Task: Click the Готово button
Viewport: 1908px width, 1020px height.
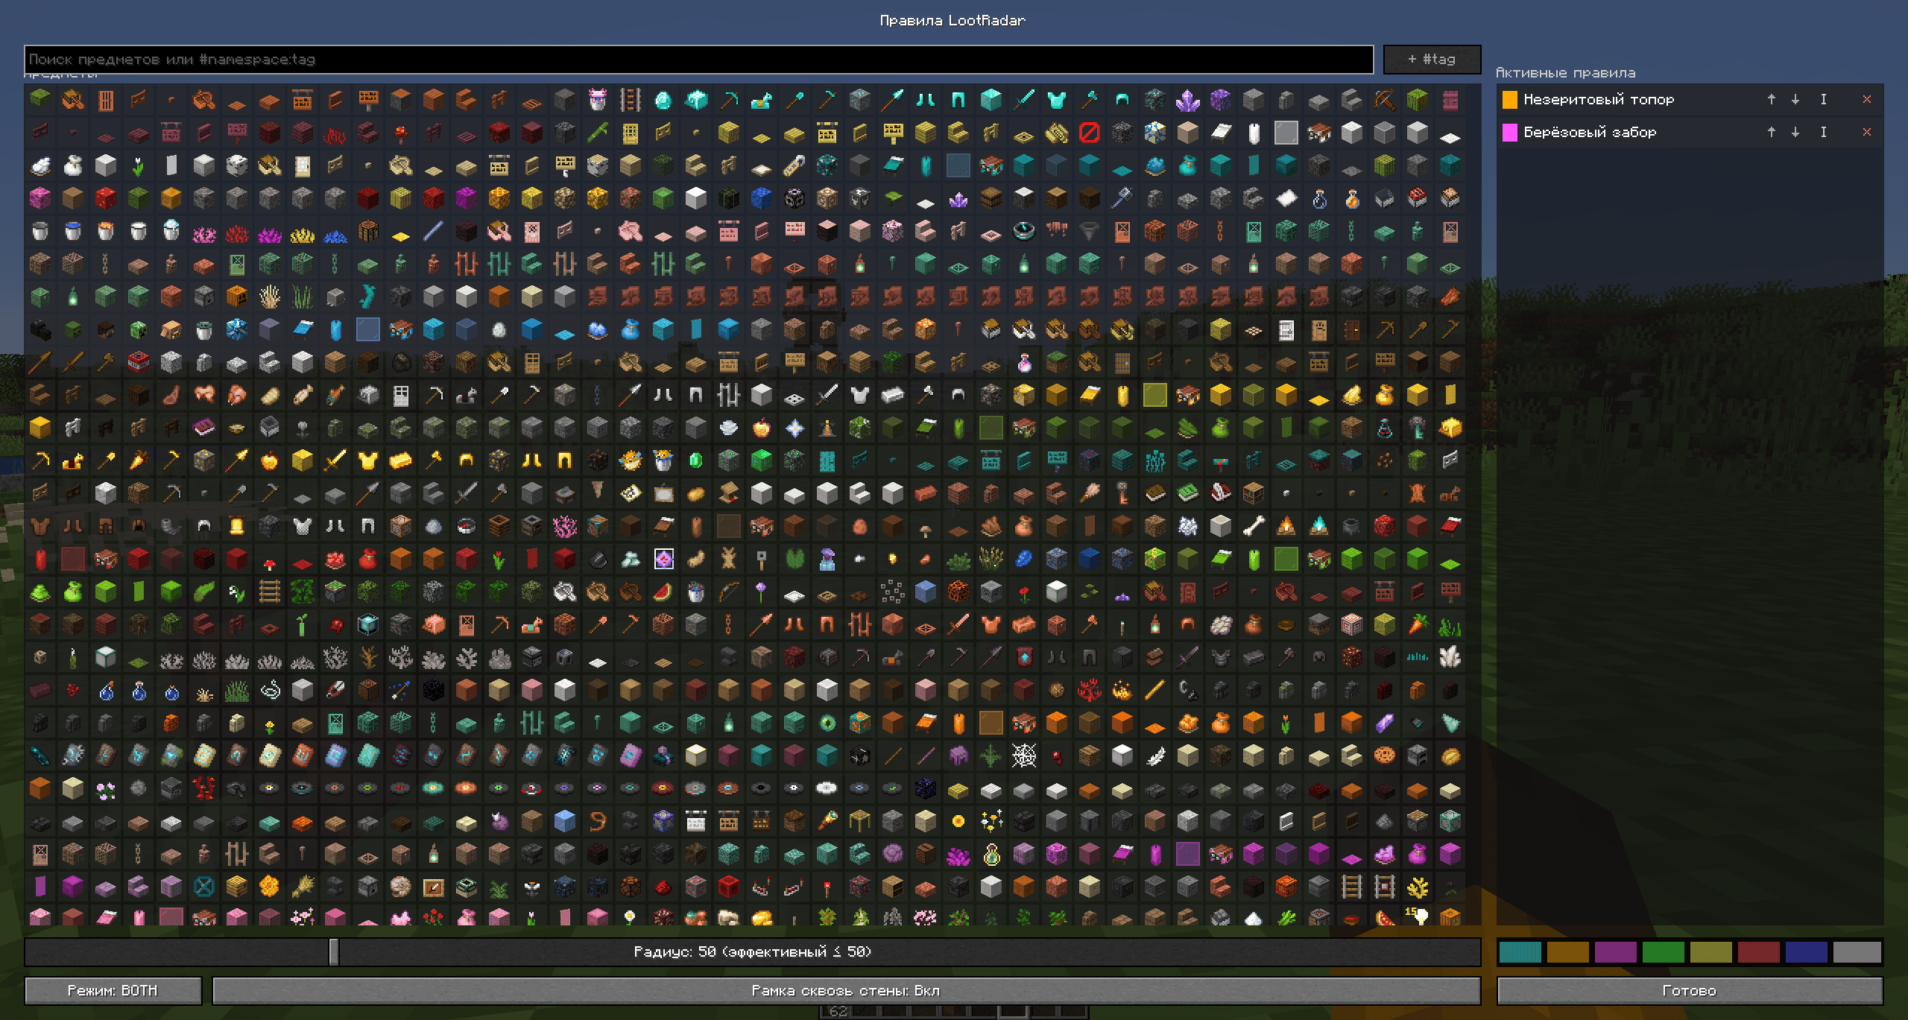Action: (1690, 990)
